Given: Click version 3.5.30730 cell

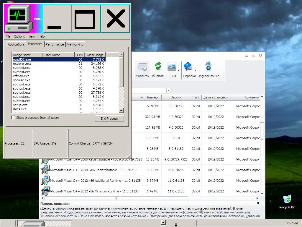Looking at the screenshot, I should (x=176, y=106).
